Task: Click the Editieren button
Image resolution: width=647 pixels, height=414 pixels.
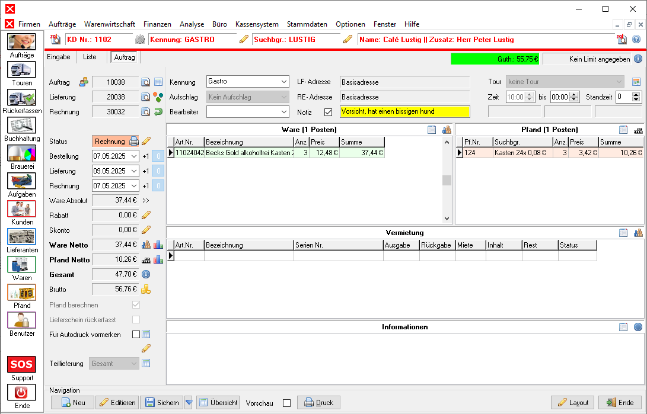Action: point(117,403)
